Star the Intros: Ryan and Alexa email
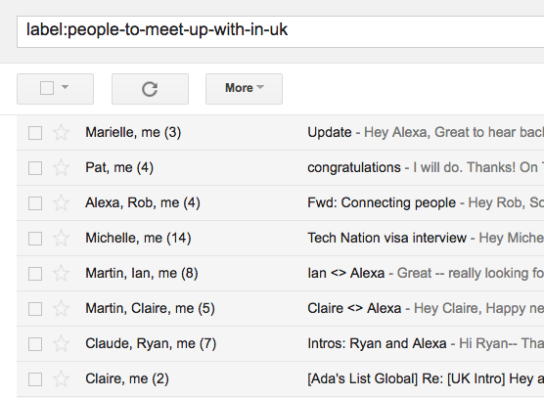Viewport: 544px width, 398px height. click(x=61, y=343)
